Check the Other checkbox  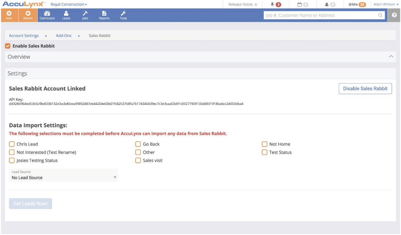[x=138, y=152]
